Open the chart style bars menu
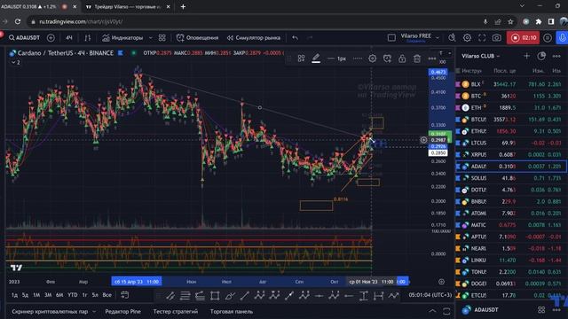568x319 pixels. 88,37
